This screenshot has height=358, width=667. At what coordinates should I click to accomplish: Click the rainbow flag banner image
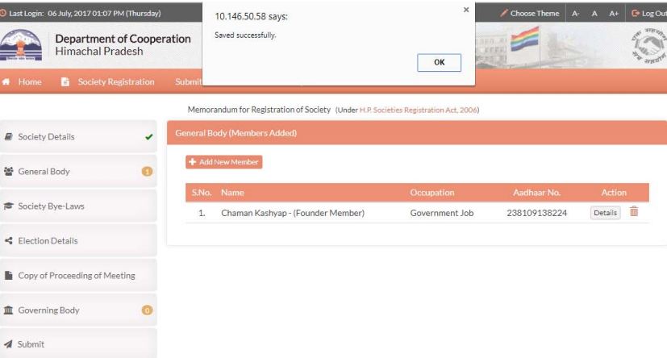point(525,40)
